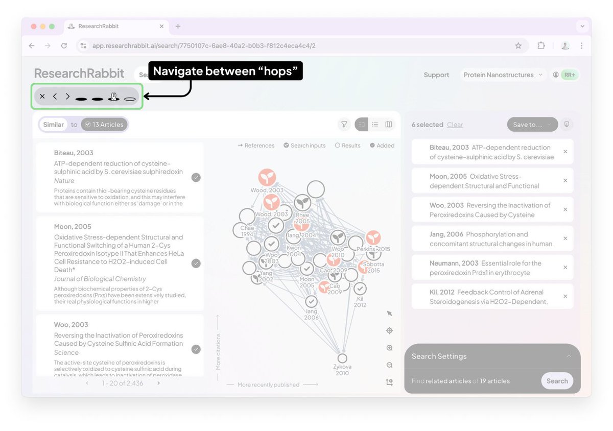The width and height of the screenshot is (613, 431).
Task: Go to next page of results
Action: pos(158,383)
